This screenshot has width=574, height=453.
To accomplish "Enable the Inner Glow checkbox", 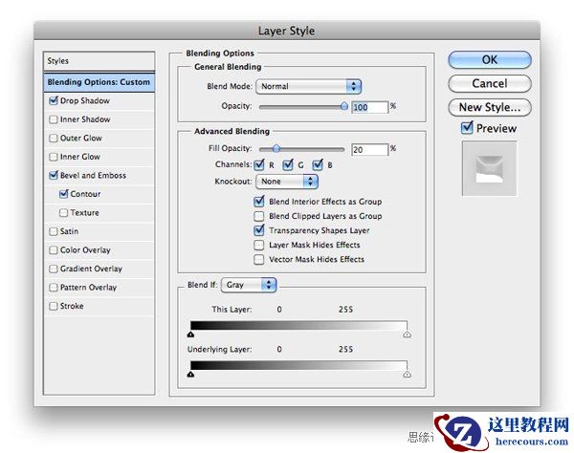I will coord(54,157).
